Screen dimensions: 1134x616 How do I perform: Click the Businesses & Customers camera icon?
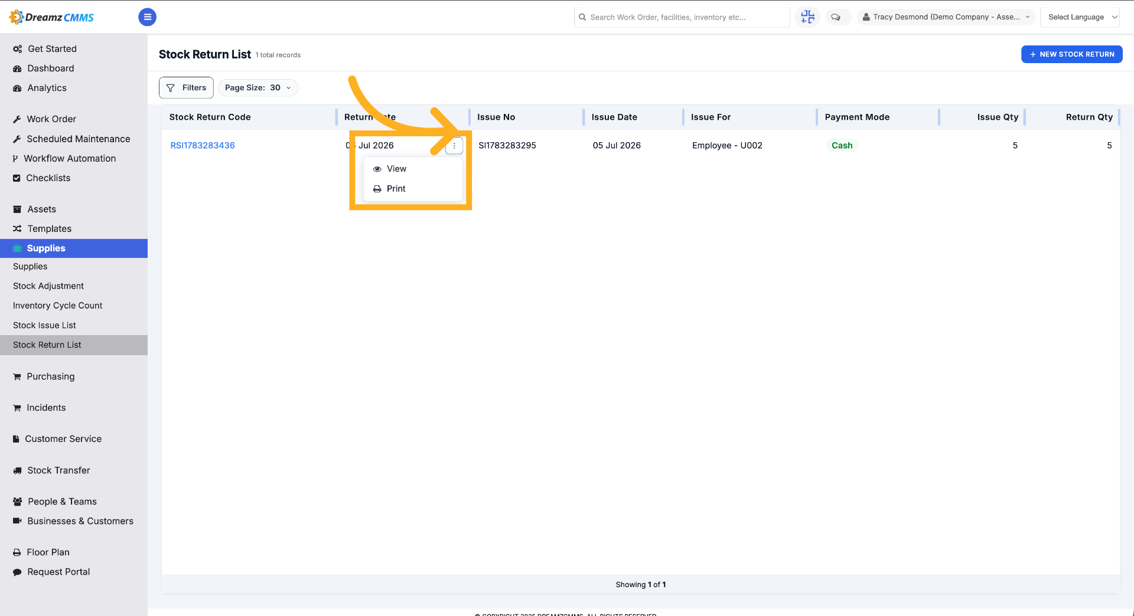17,521
